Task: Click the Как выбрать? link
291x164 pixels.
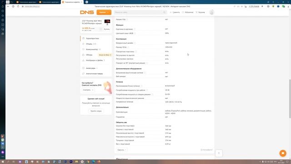Action: (x=206, y=150)
